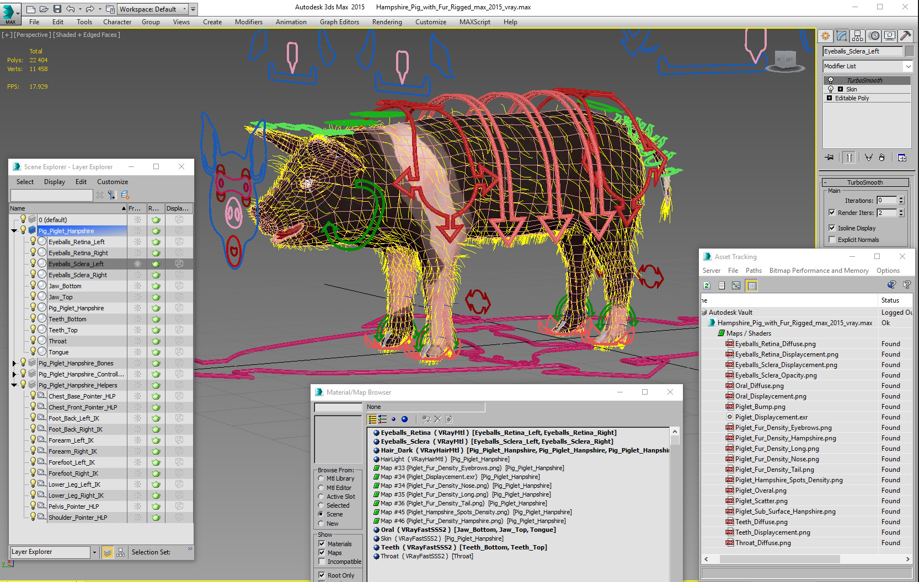Open the MAXScript menu
Viewport: 919px width, 582px height.
coord(475,22)
